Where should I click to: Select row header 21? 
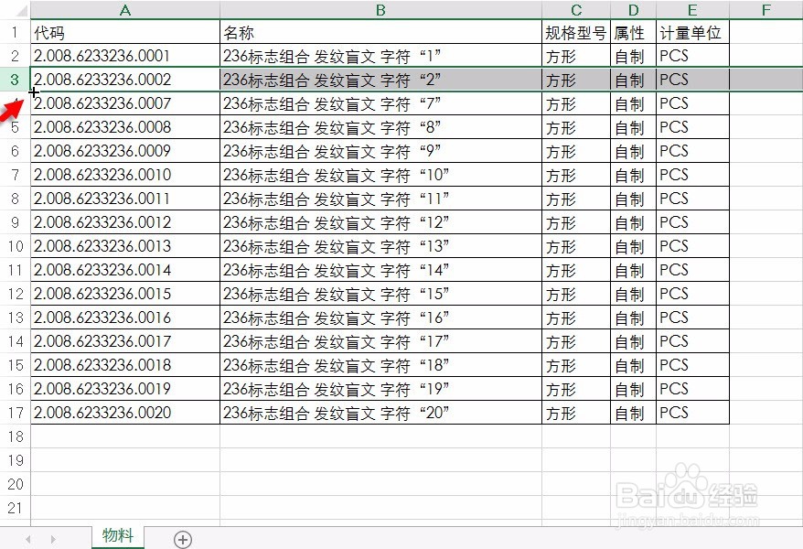coord(13,509)
